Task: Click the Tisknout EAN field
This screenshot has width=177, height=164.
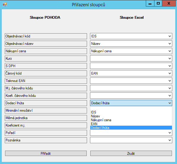Action: point(46,81)
